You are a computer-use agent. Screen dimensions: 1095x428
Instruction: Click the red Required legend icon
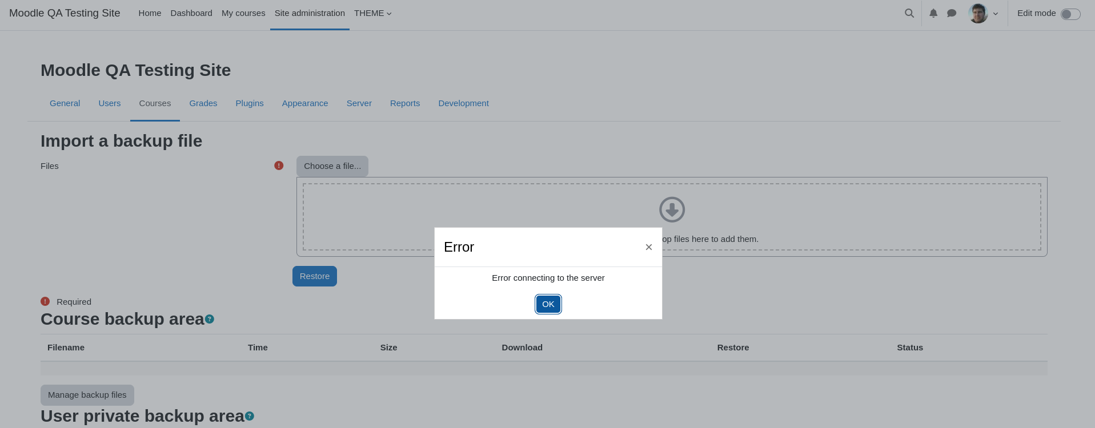[45, 301]
